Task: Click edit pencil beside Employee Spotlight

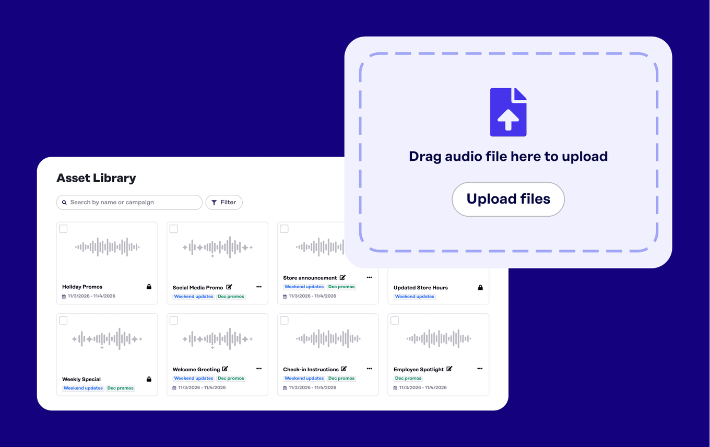Action: point(449,369)
